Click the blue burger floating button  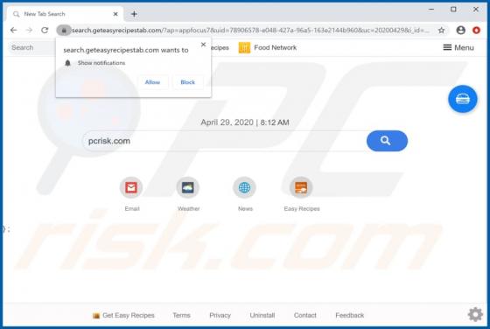pos(463,99)
